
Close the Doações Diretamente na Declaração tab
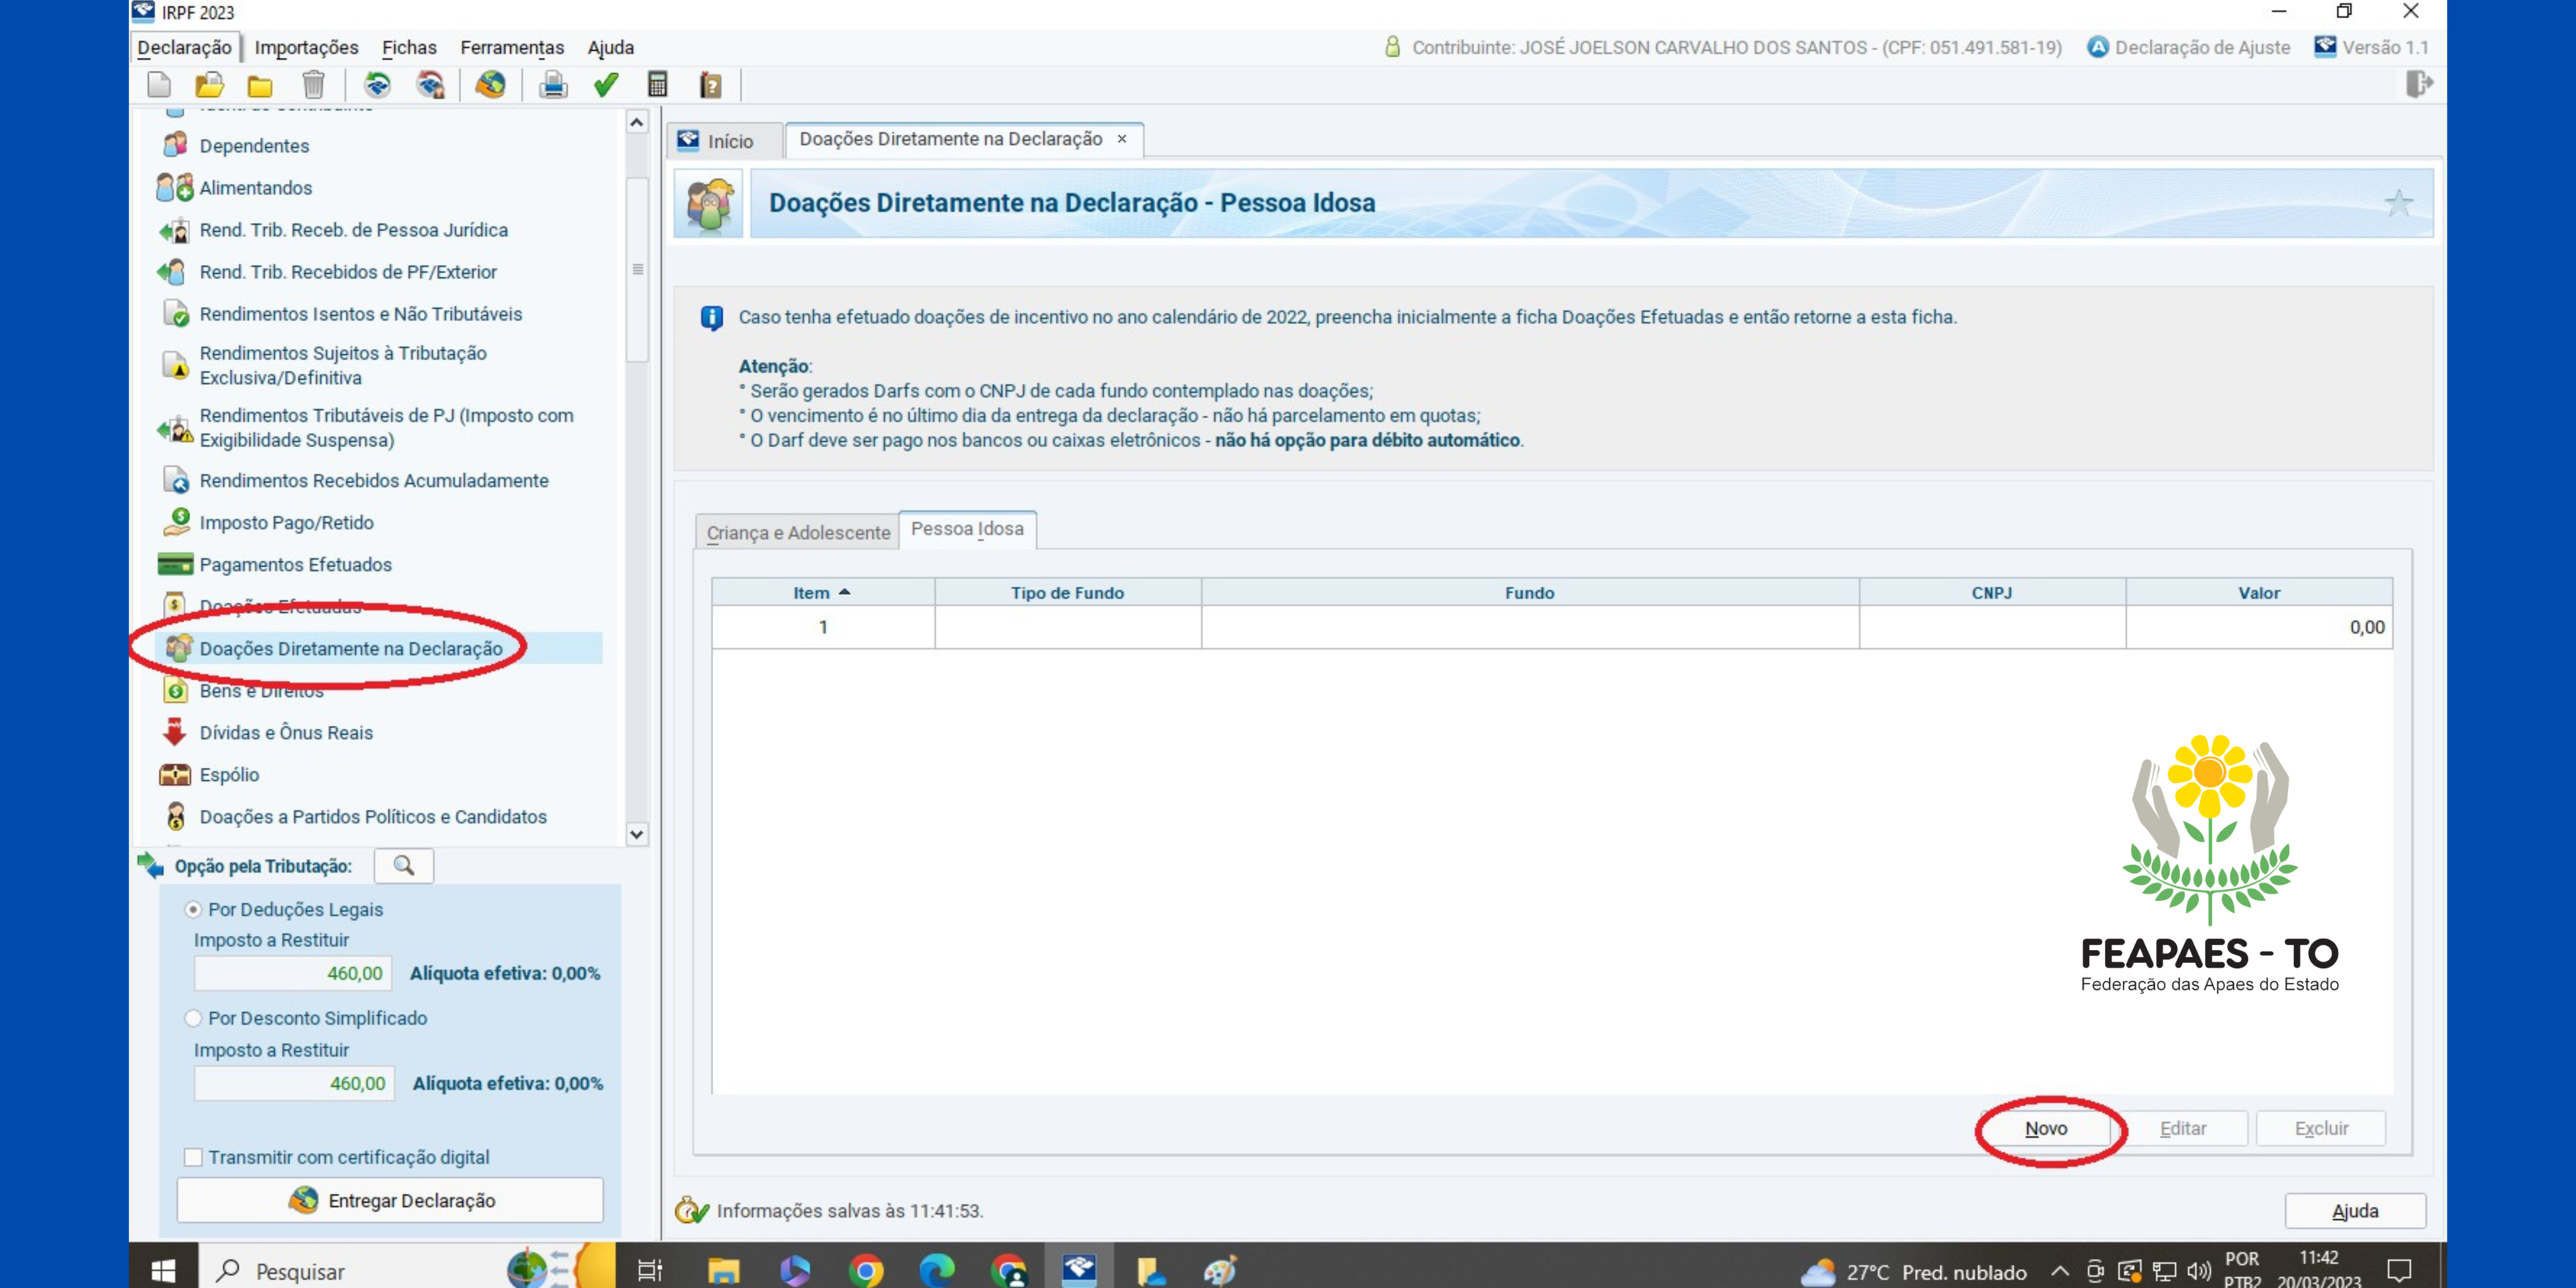pos(1122,139)
